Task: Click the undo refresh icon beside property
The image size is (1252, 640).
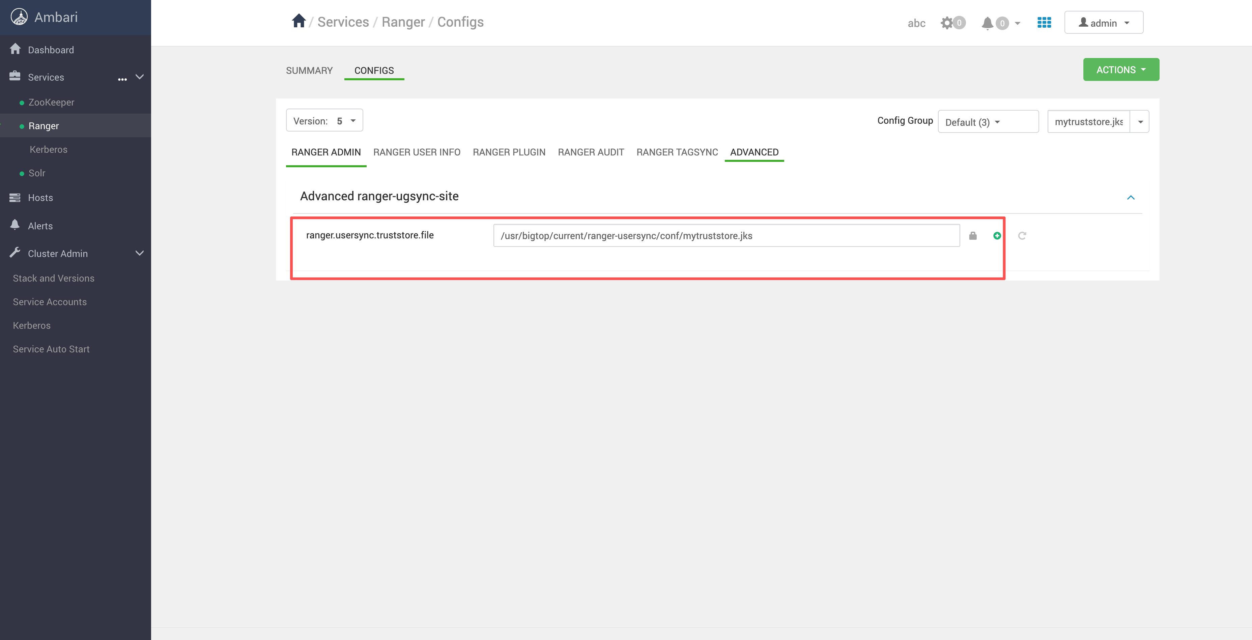Action: click(1022, 236)
